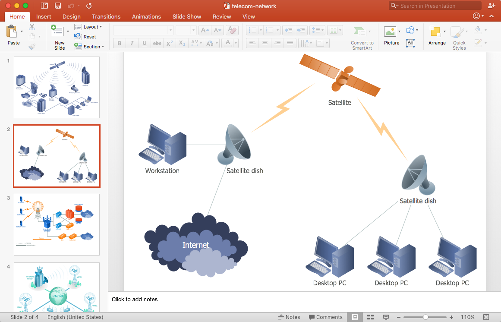Image resolution: width=501 pixels, height=322 pixels.
Task: Toggle the Notes pane
Action: tap(289, 317)
